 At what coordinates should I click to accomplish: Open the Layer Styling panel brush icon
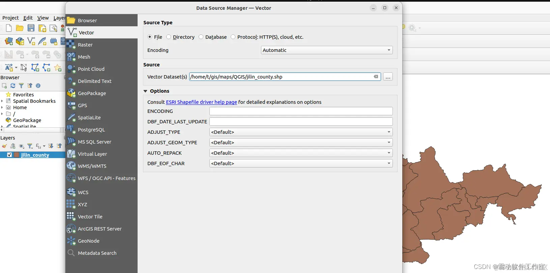[4, 146]
